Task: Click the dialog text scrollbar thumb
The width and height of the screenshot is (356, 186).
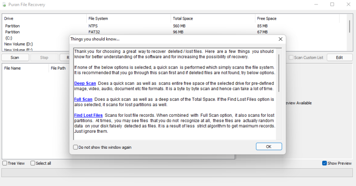Action: tap(279, 73)
